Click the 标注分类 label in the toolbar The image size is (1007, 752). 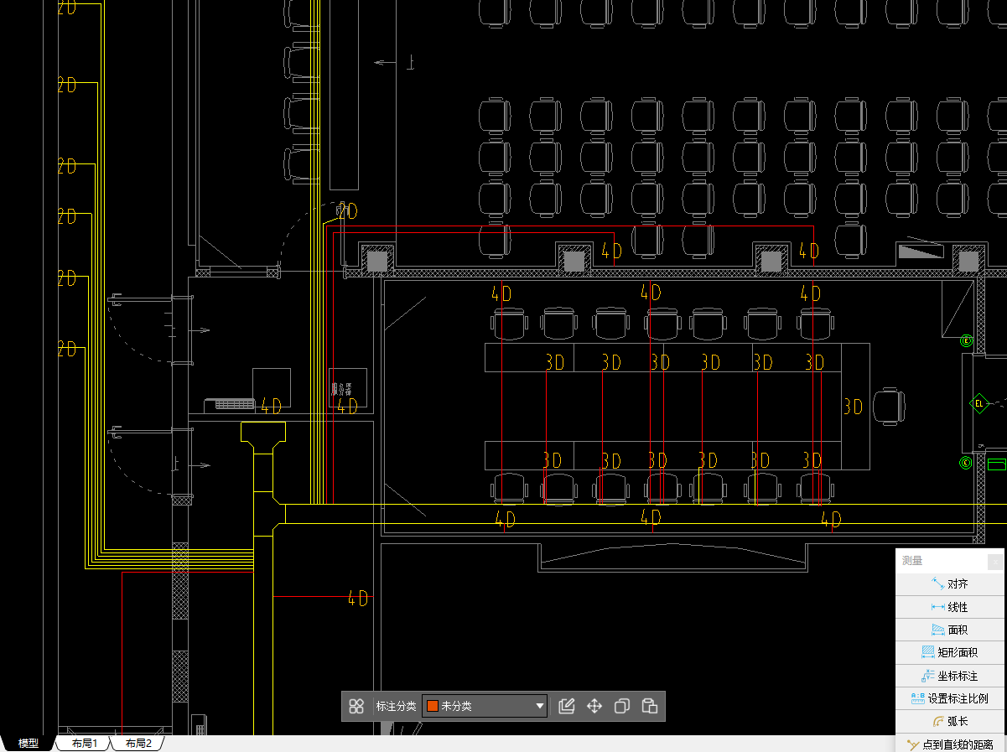click(x=396, y=706)
